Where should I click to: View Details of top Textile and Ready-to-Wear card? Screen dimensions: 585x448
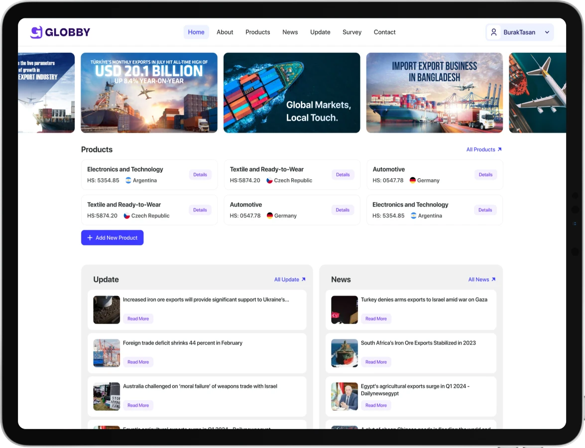(343, 175)
